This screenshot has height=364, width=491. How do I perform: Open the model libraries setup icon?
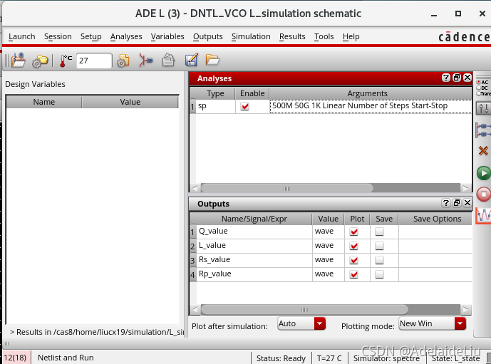pyautogui.click(x=123, y=61)
